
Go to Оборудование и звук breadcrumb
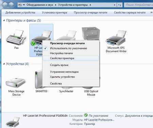40,5
